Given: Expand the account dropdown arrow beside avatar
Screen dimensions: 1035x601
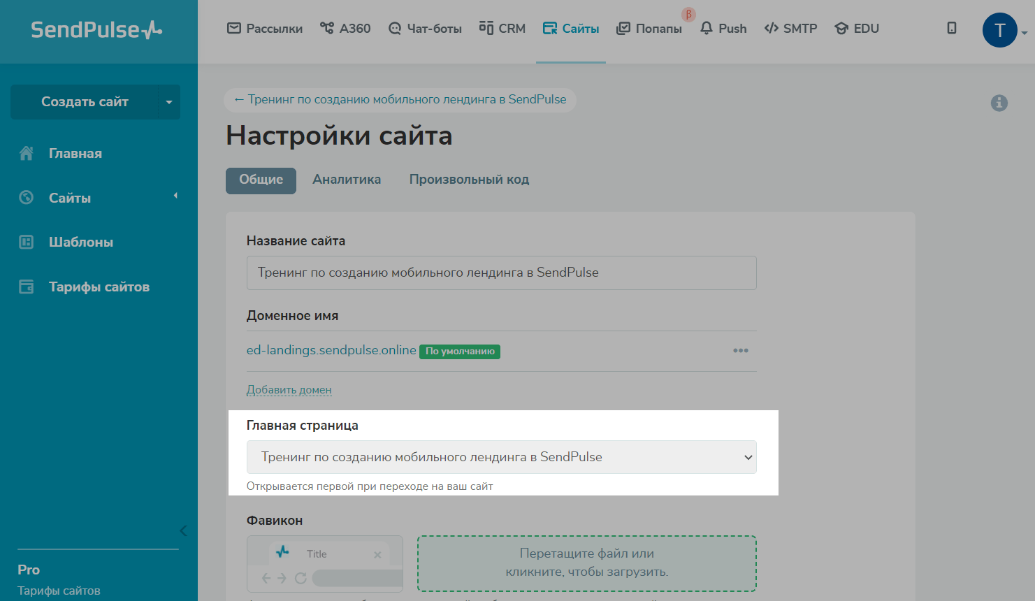Looking at the screenshot, I should (1025, 33).
